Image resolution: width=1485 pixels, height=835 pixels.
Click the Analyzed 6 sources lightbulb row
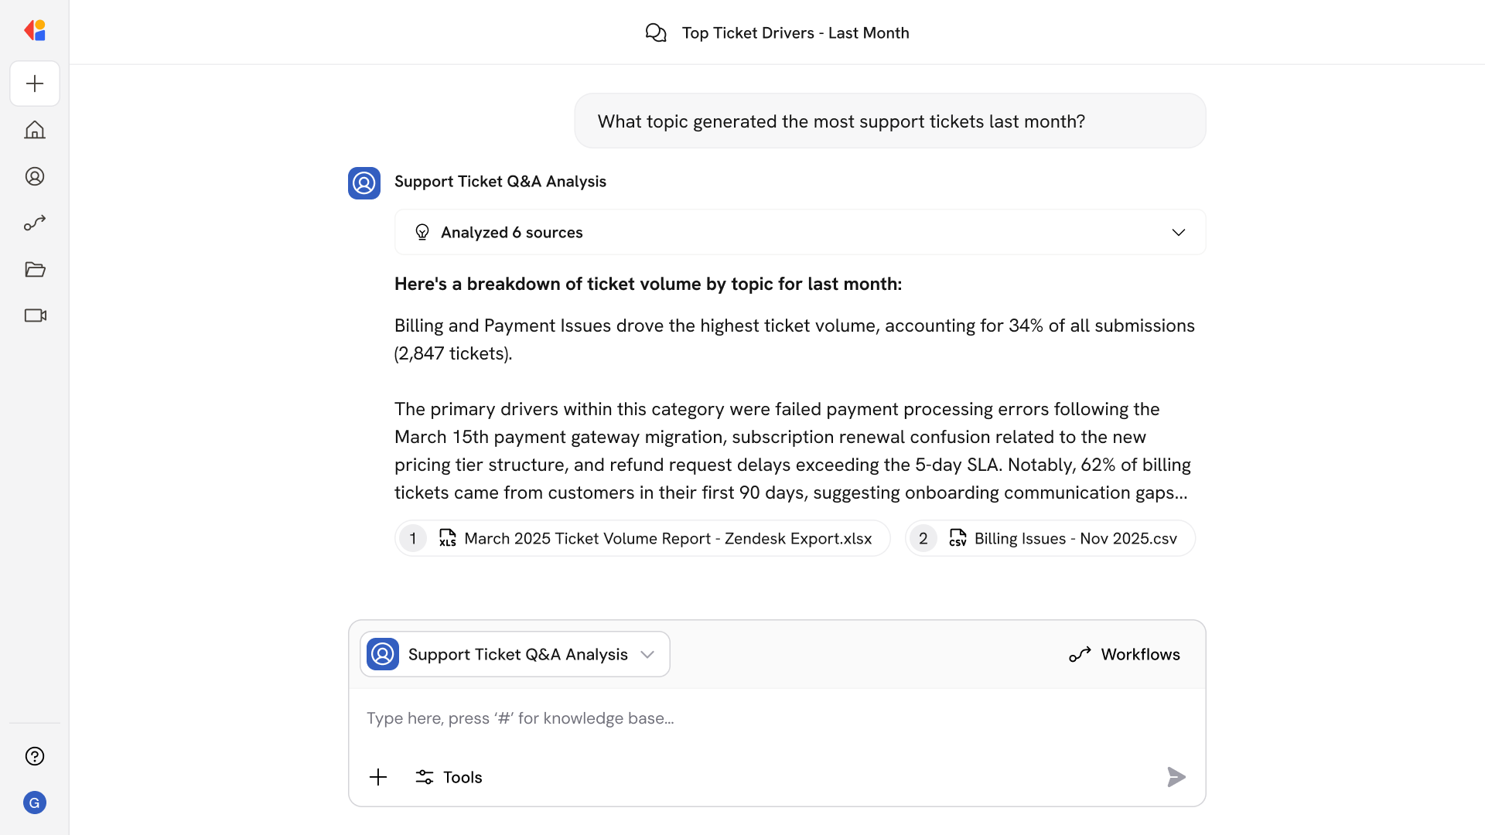point(510,233)
